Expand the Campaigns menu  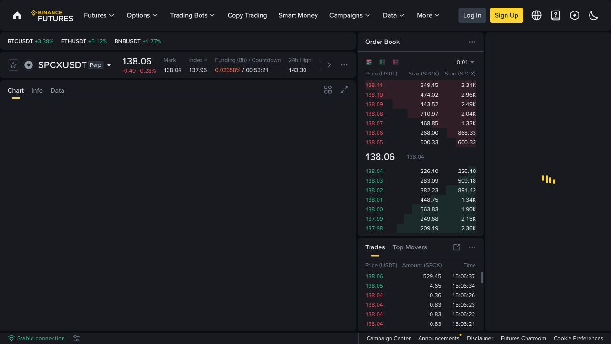click(350, 15)
